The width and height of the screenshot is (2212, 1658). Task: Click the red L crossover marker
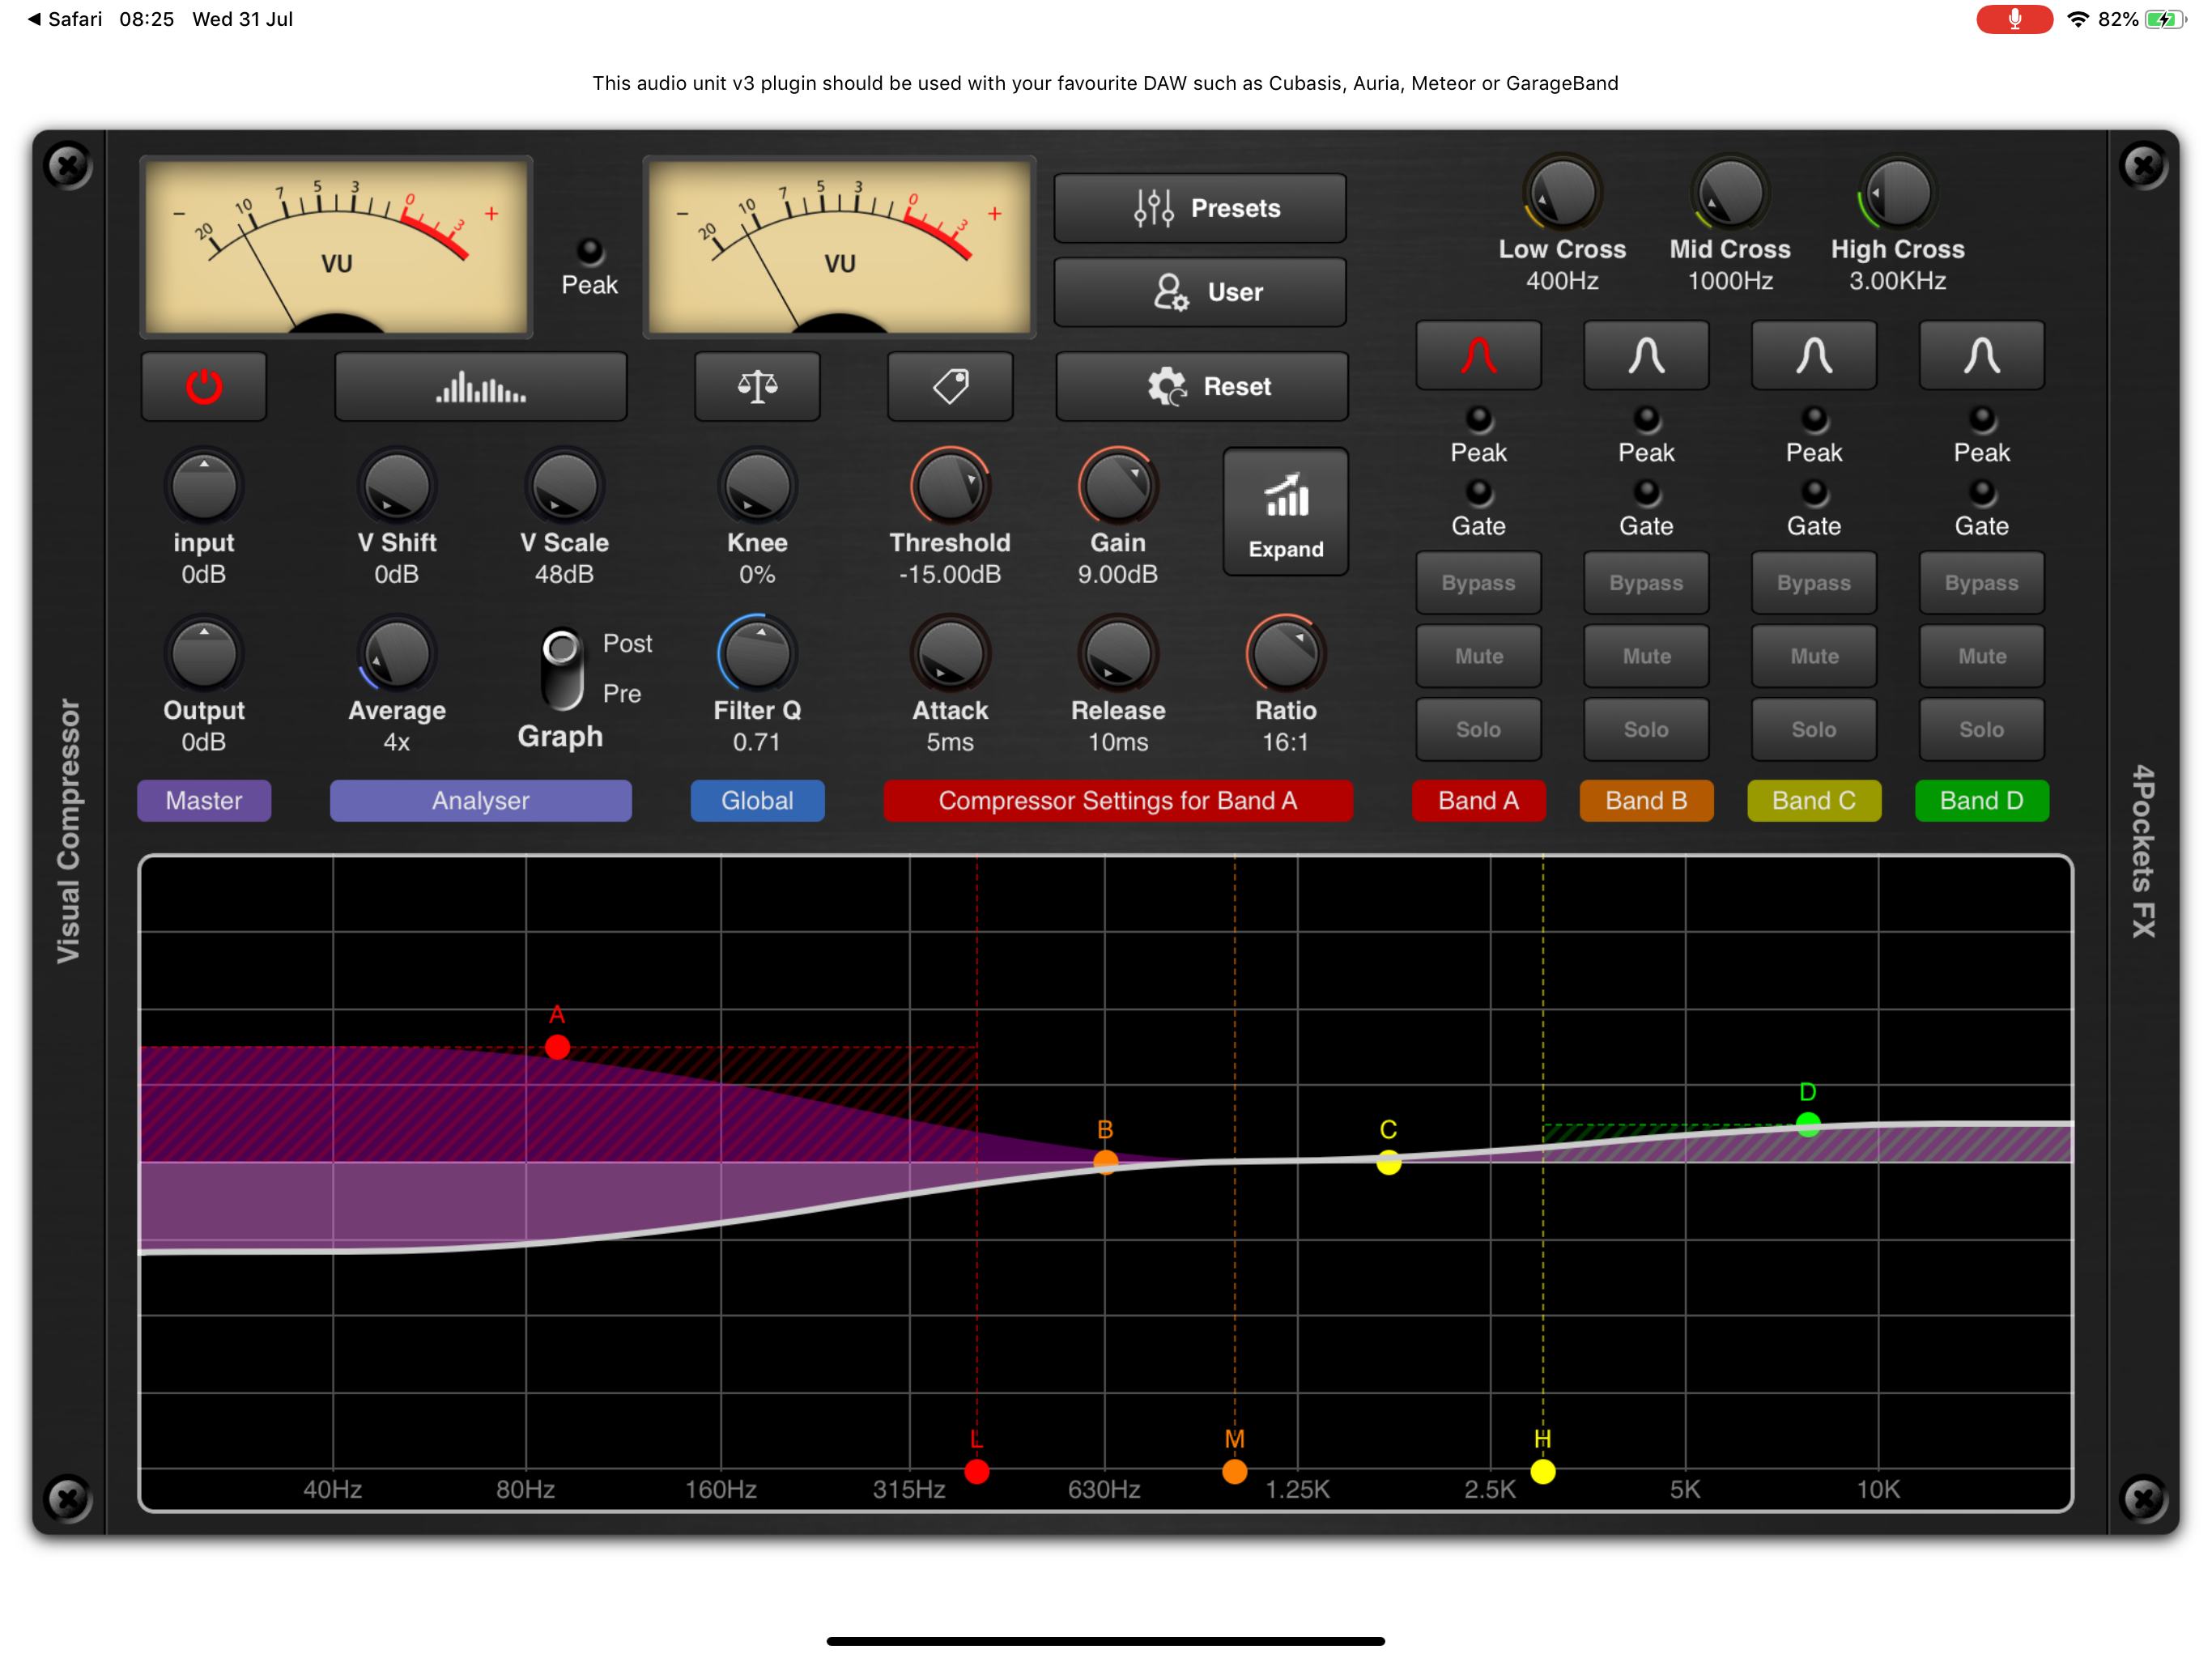[977, 1471]
